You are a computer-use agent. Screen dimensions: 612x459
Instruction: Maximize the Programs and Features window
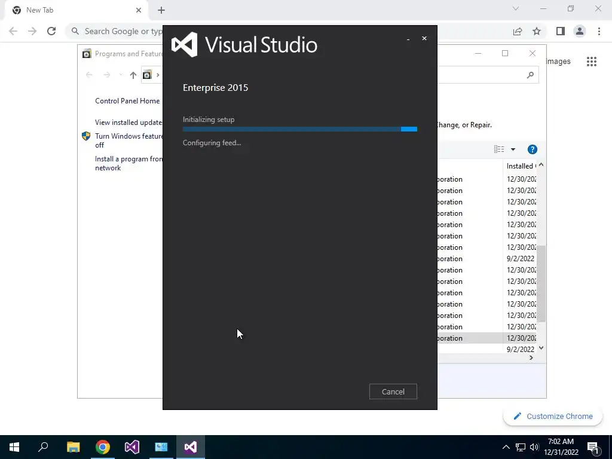(505, 53)
